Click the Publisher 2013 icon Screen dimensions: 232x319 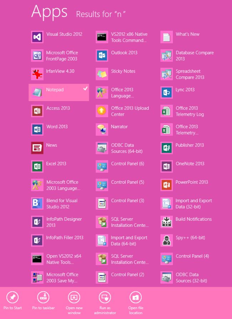167,148
